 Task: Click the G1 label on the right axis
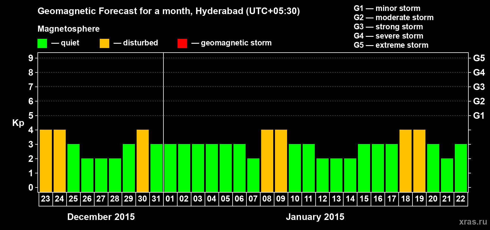coord(479,116)
